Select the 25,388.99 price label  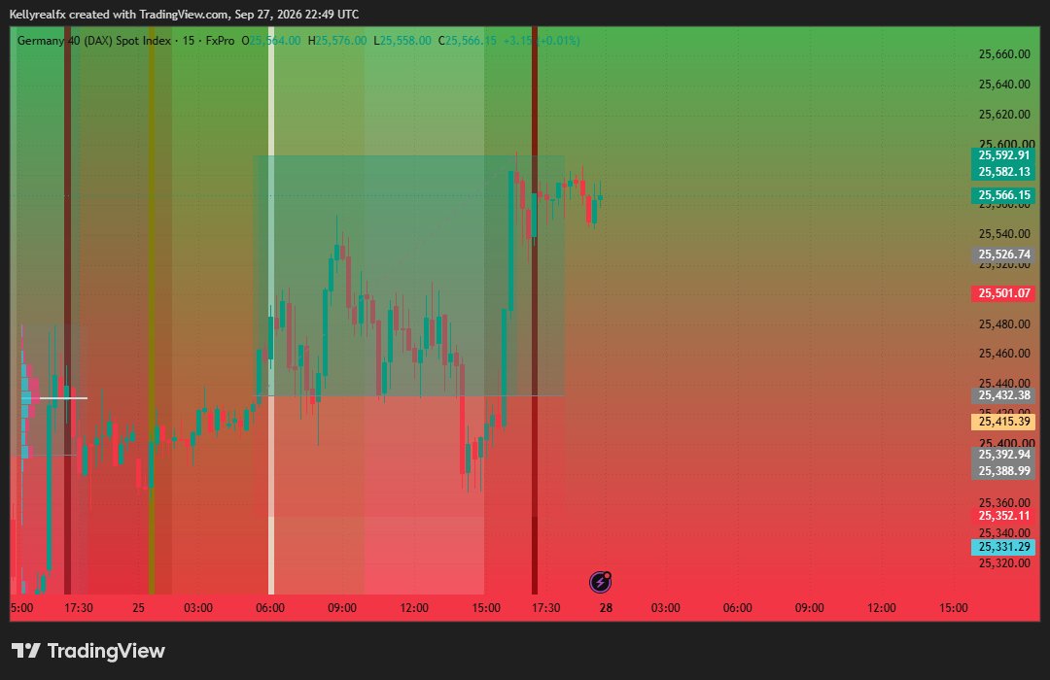tap(1003, 471)
